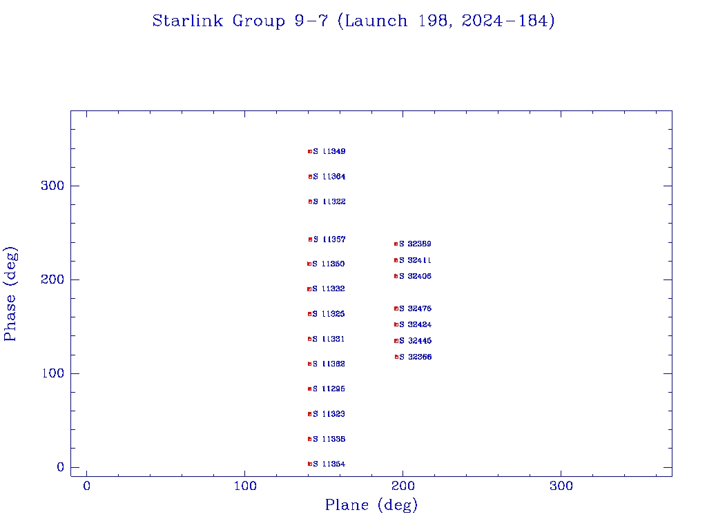Select the satellite label 'S 11325'

coord(329,314)
